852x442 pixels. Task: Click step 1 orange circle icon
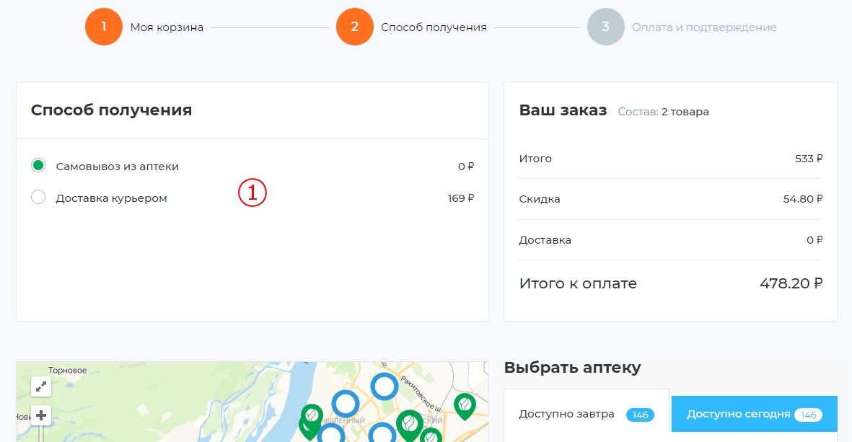pyautogui.click(x=103, y=27)
